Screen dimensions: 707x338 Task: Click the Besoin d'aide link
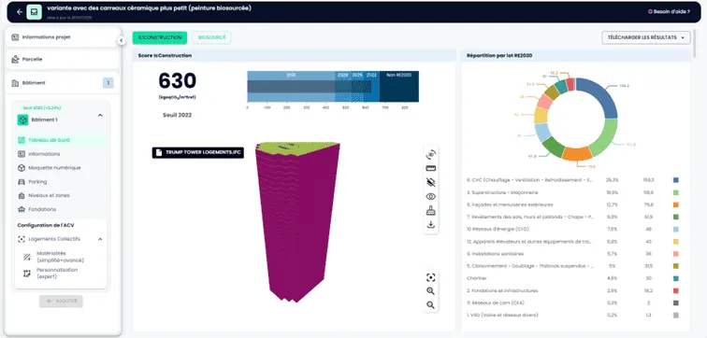click(x=669, y=12)
